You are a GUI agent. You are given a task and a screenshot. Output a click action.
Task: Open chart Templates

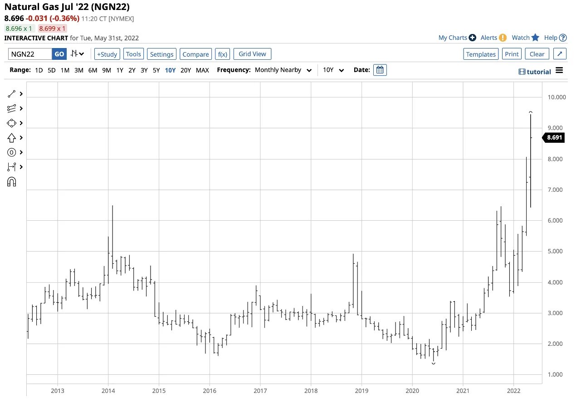481,54
